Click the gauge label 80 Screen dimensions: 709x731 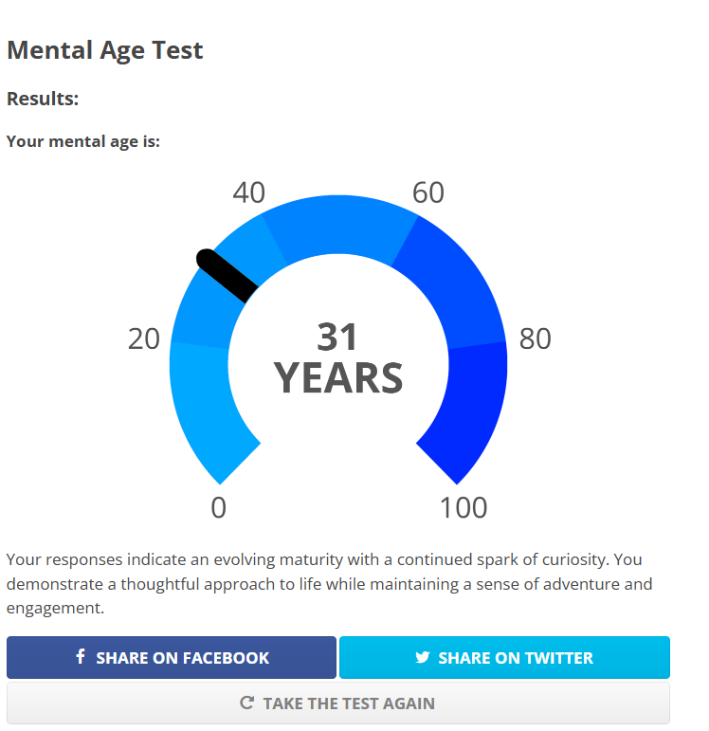[536, 338]
